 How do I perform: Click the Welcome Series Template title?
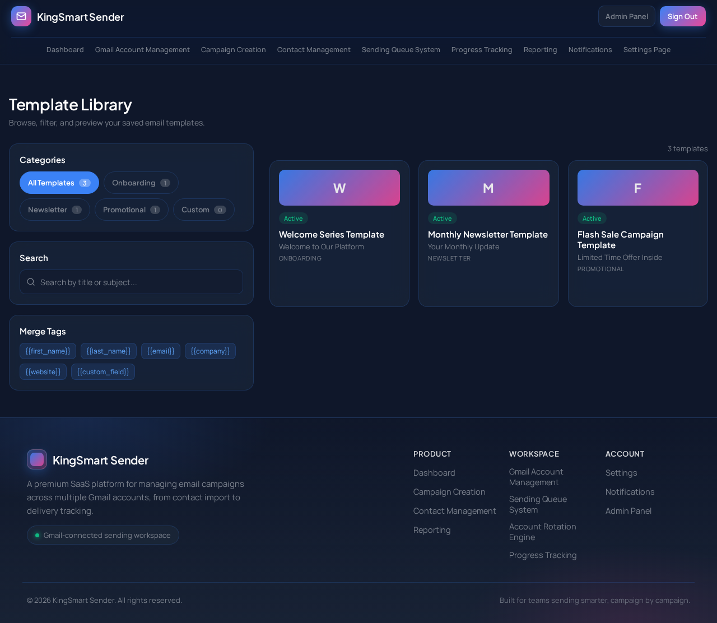[x=332, y=234]
